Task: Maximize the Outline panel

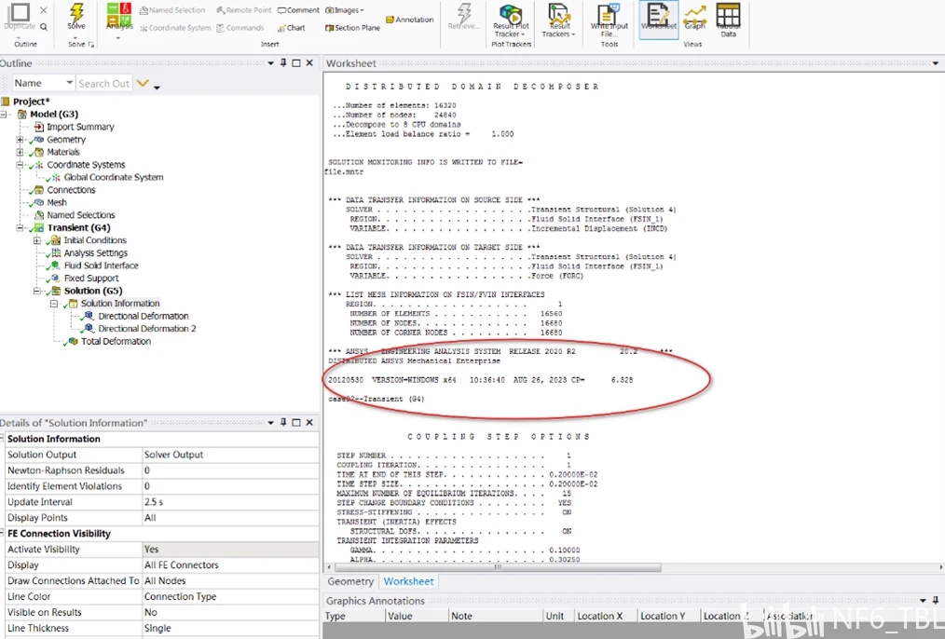Action: [296, 62]
